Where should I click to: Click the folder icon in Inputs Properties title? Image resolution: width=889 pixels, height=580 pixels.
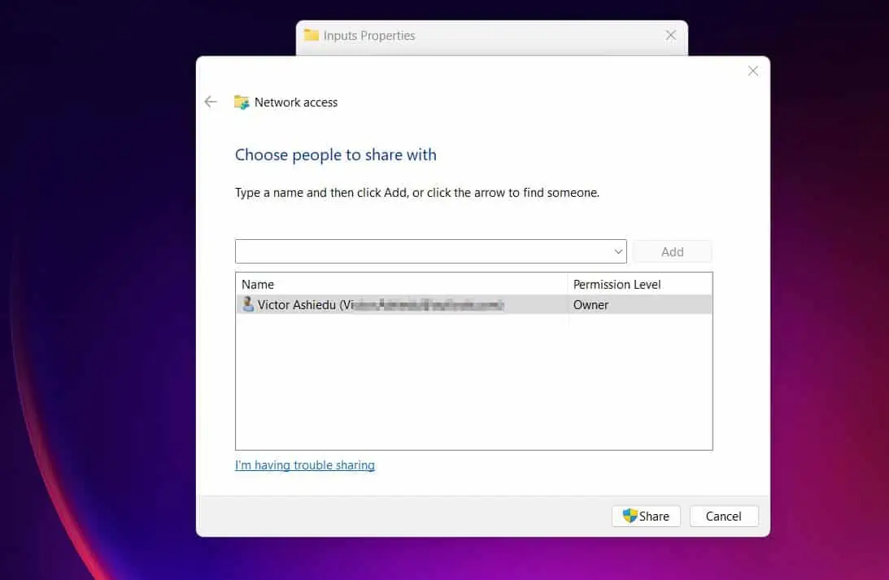coord(312,35)
